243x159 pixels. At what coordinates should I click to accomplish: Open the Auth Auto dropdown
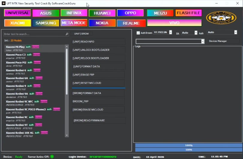click(x=236, y=32)
